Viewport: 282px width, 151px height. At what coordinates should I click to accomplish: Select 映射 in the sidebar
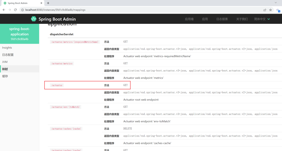click(x=20, y=69)
